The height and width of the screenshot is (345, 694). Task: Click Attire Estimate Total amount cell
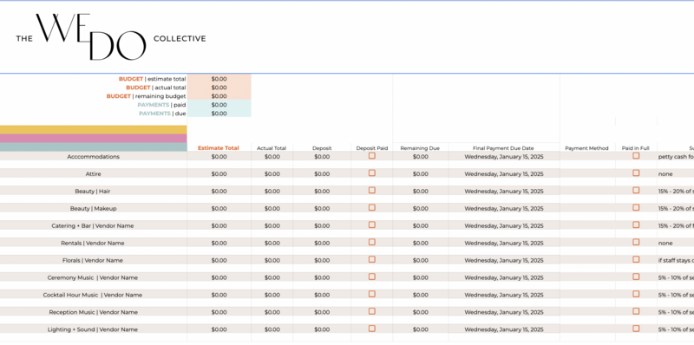[219, 174]
